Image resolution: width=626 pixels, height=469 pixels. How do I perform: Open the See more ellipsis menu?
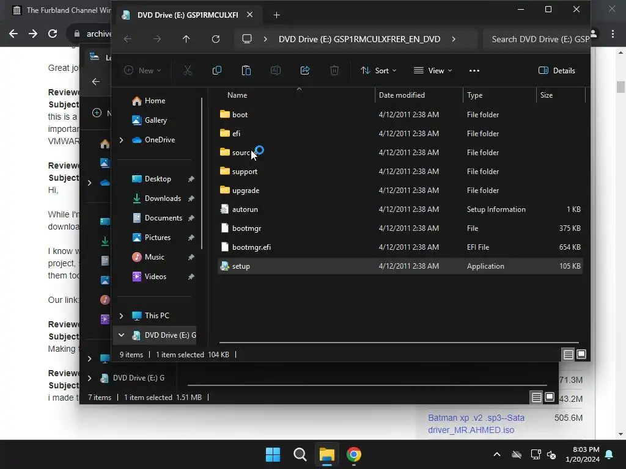point(474,71)
